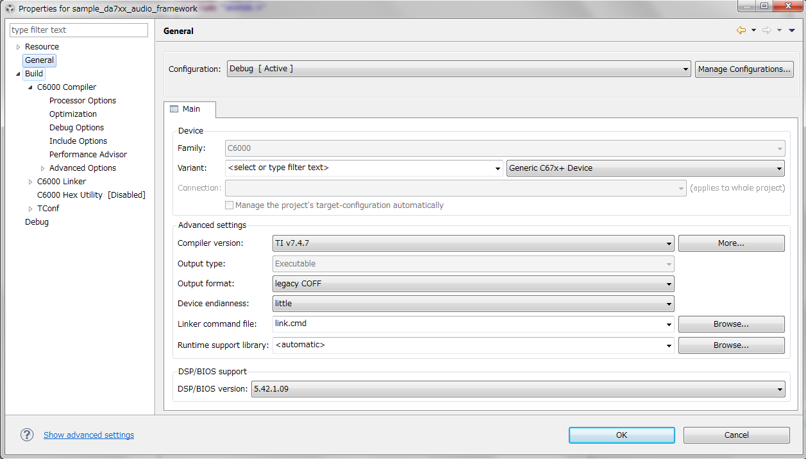Click the OK button
Image resolution: width=806 pixels, height=459 pixels.
click(x=621, y=435)
